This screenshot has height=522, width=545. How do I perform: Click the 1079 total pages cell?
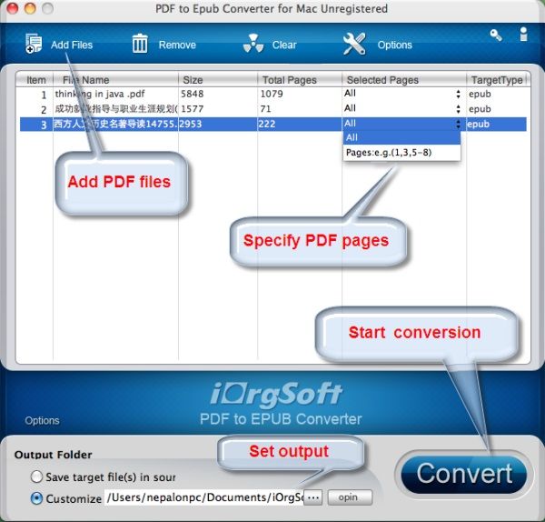pos(272,94)
